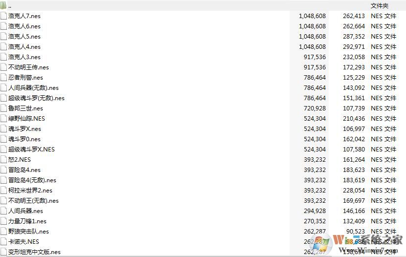This screenshot has height=257, width=406.
Task: Click the packed size 228,054 value
Action: click(x=354, y=190)
